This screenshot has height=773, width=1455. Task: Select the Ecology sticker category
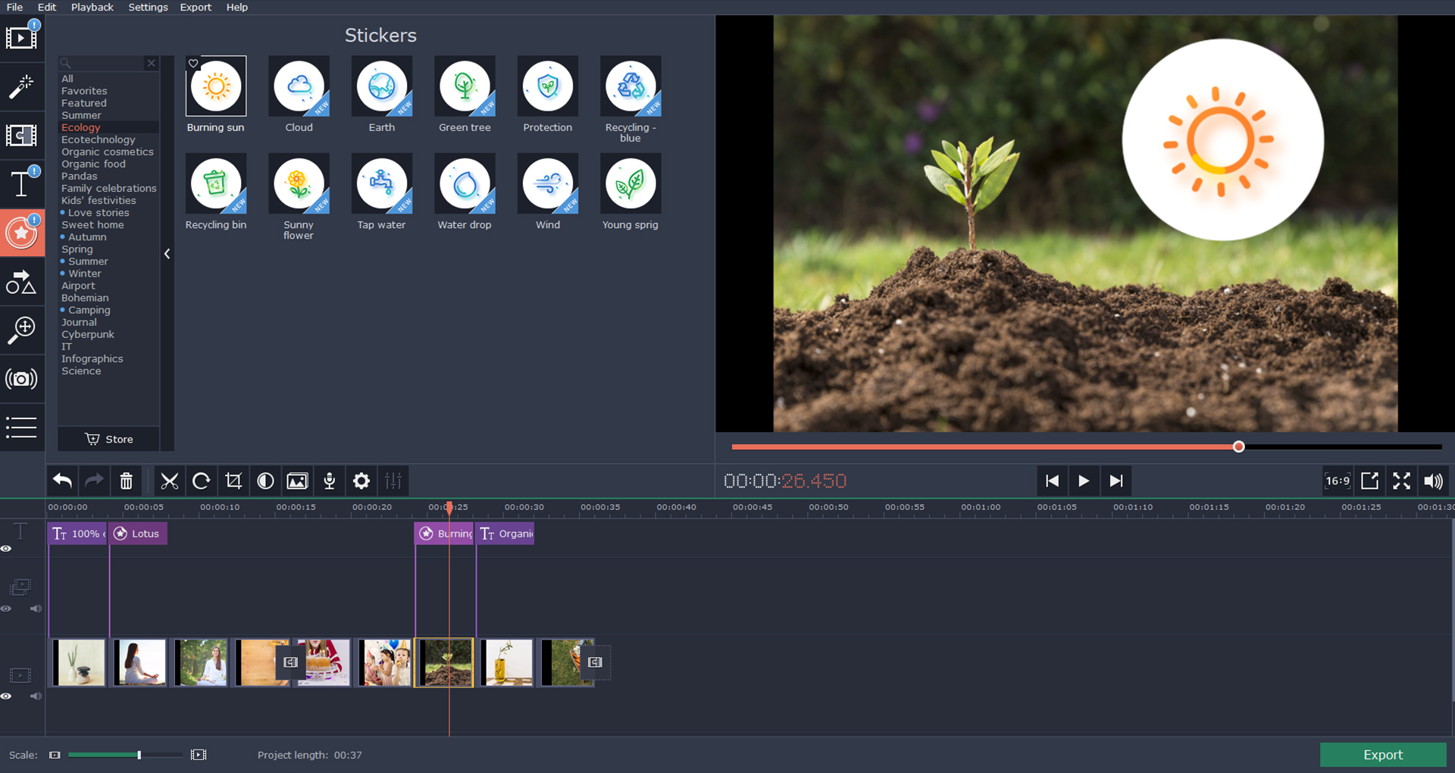click(x=80, y=127)
